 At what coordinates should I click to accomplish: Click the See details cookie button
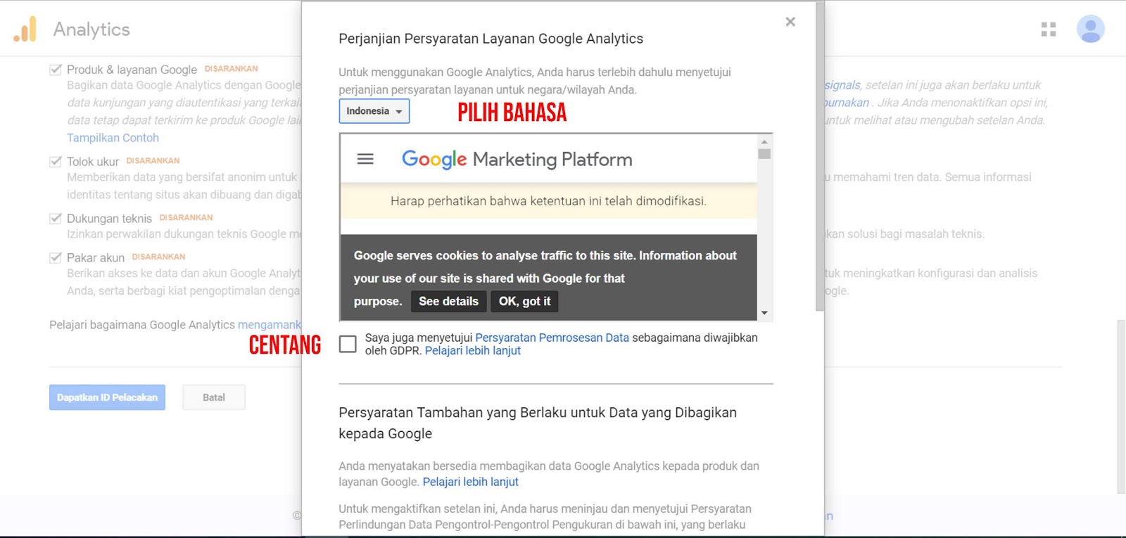[448, 301]
